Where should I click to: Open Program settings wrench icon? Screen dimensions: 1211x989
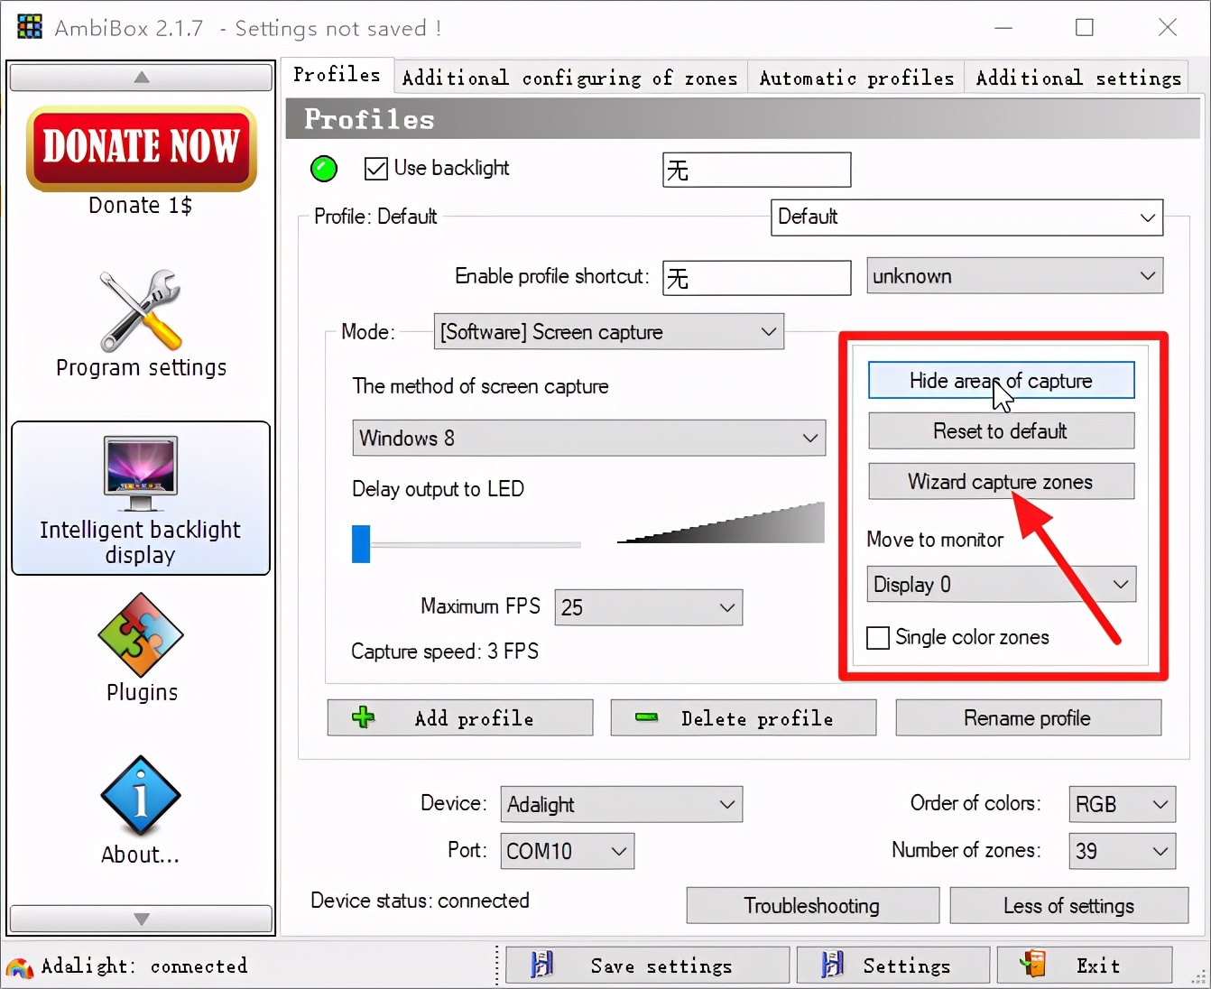click(141, 310)
